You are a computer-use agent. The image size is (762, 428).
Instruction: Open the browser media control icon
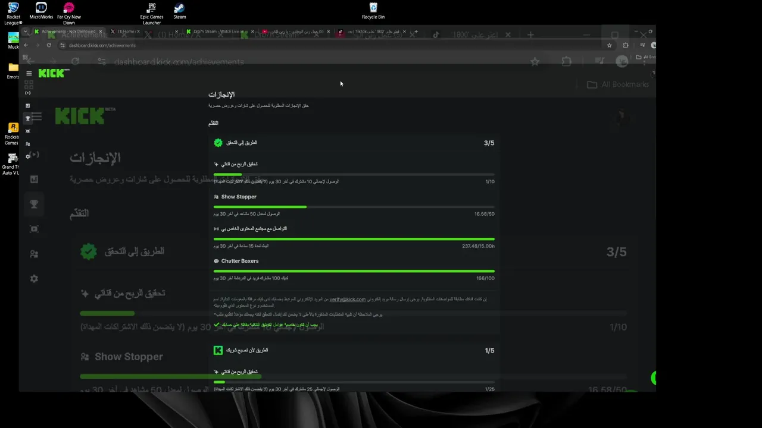(x=642, y=45)
